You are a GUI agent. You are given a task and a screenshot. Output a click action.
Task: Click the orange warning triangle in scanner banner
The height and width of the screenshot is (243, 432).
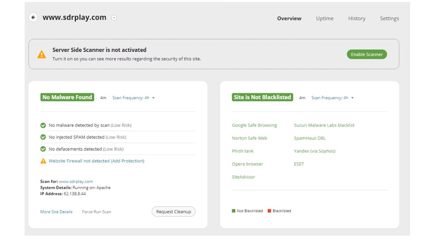[x=42, y=54]
